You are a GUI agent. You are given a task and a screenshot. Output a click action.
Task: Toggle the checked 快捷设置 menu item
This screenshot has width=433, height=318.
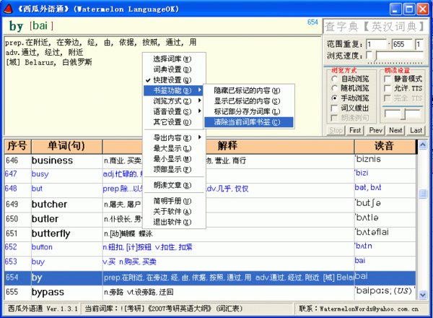[172, 79]
